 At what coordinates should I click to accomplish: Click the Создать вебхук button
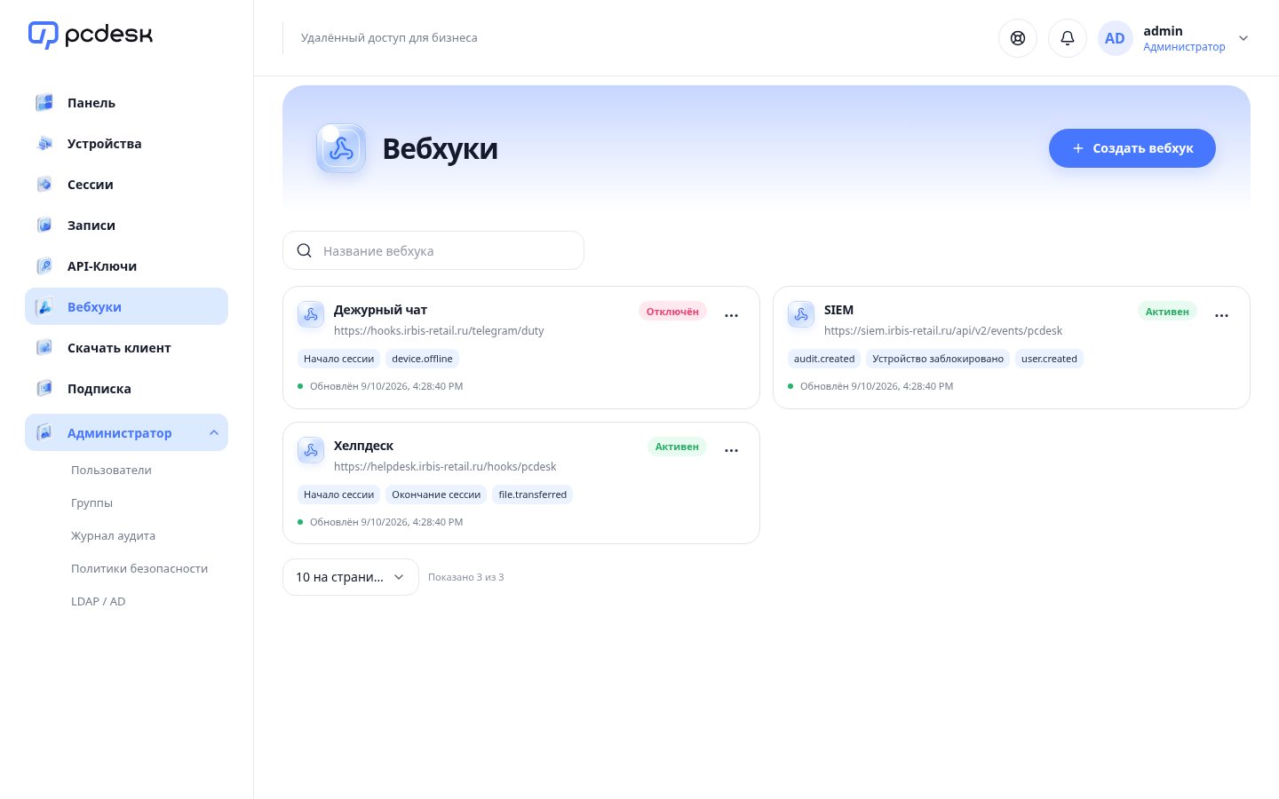pyautogui.click(x=1132, y=148)
